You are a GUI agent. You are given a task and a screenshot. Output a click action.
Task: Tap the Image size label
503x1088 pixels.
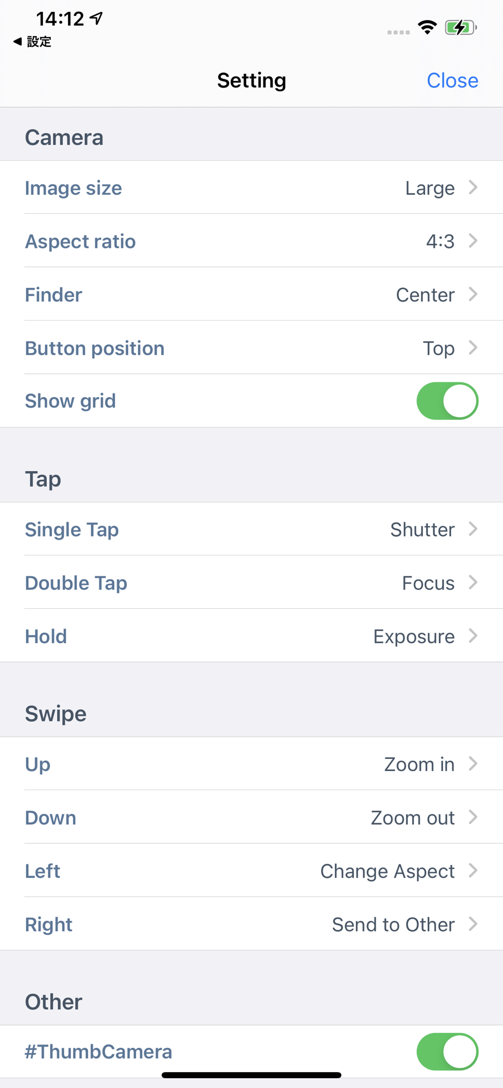click(73, 188)
